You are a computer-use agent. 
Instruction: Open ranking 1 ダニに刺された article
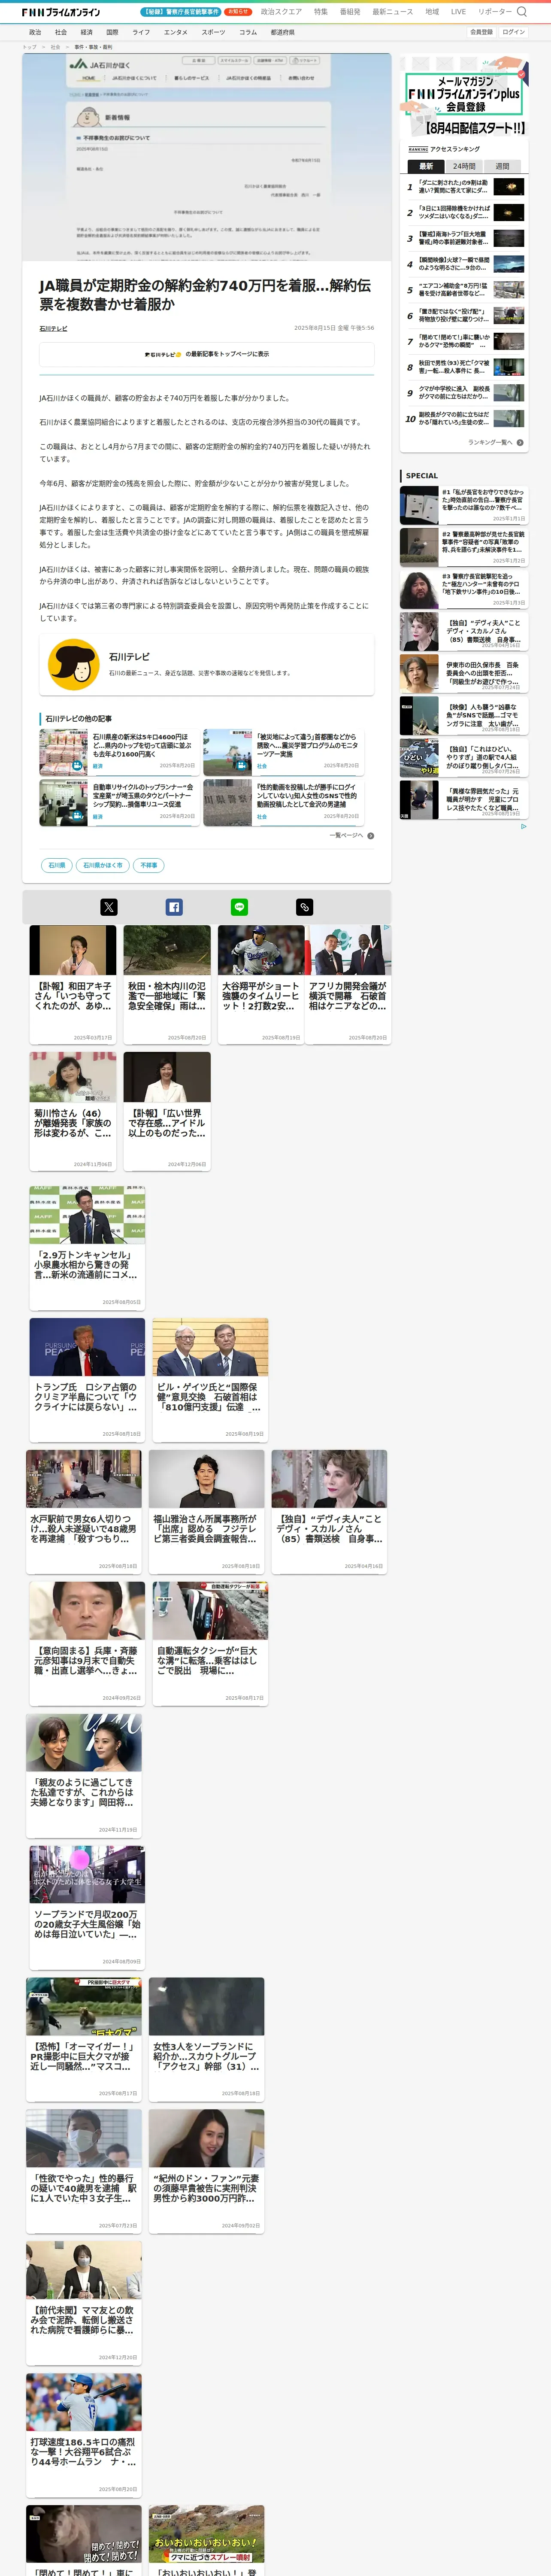click(464, 187)
